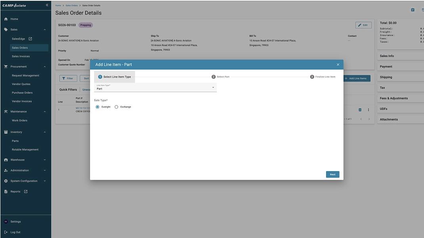
Task: Go to Sales Orders breadcrumb link
Action: pos(72,6)
